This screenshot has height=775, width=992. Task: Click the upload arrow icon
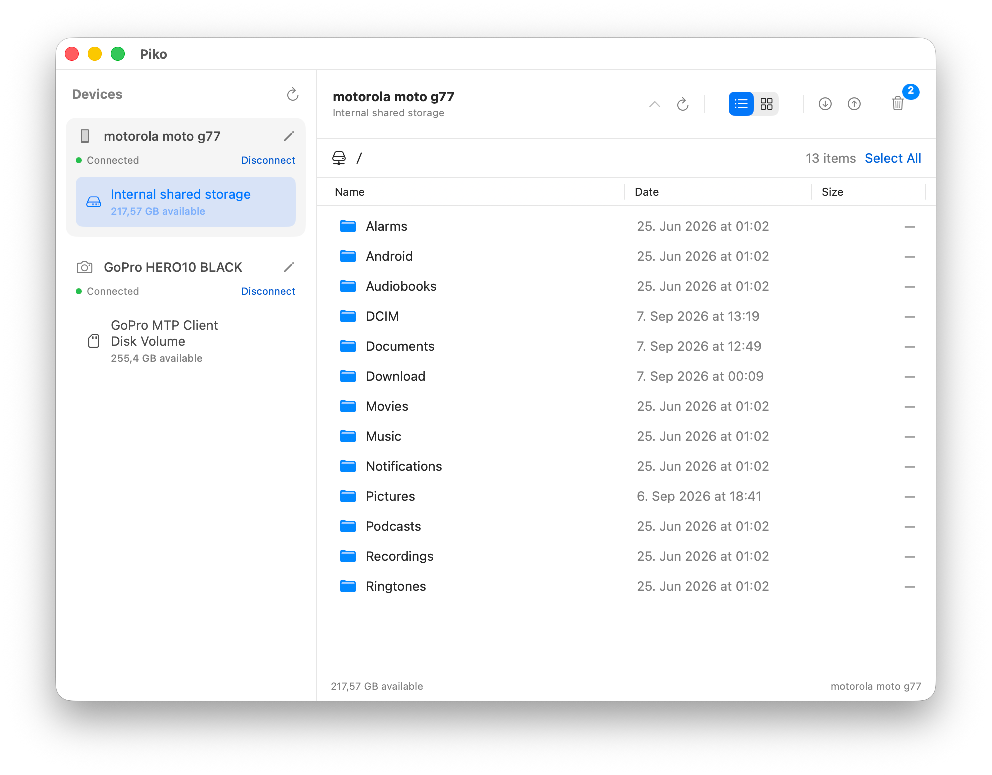tap(854, 104)
